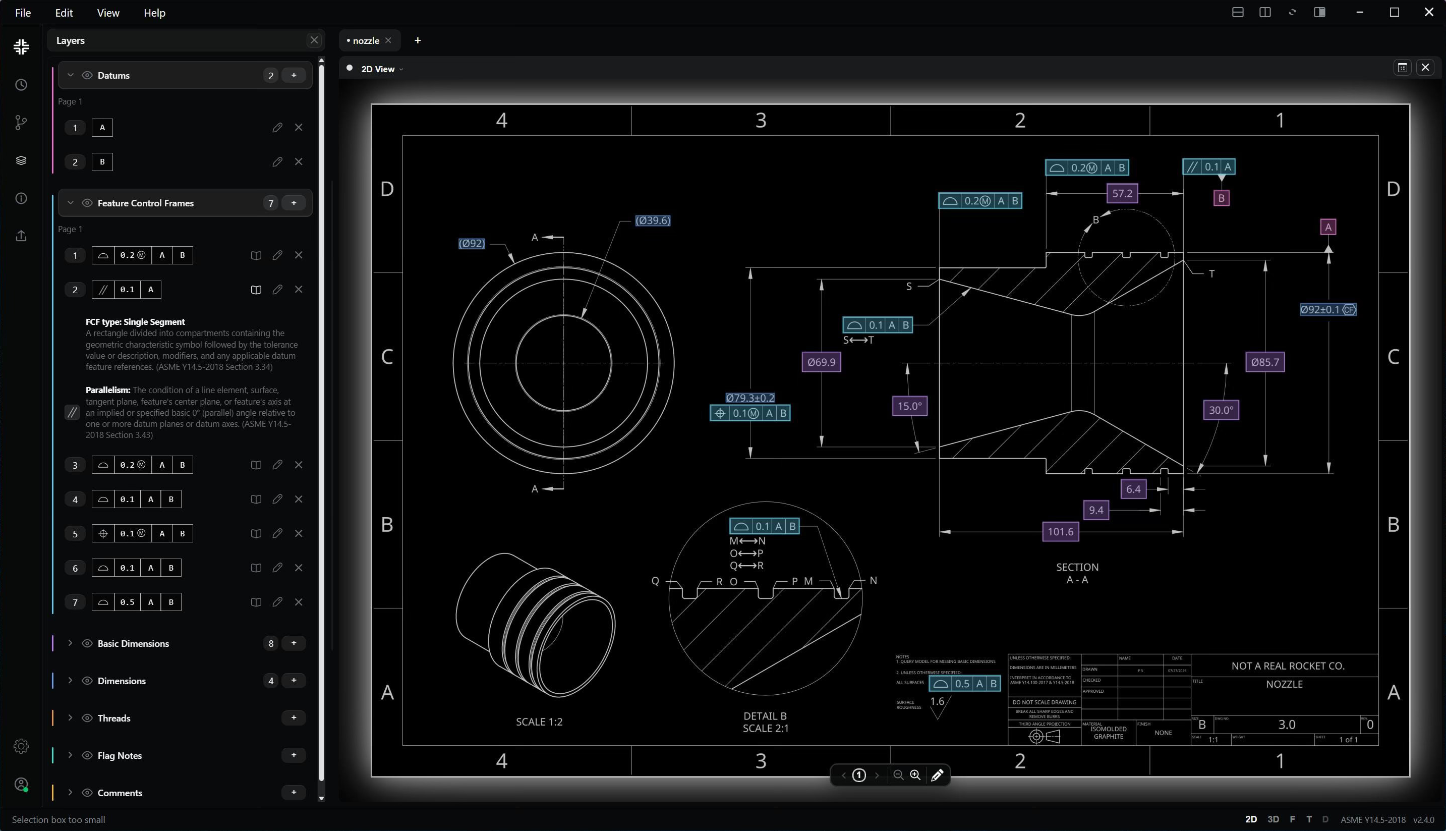Edit feature control frame 3 with pencil

[277, 465]
